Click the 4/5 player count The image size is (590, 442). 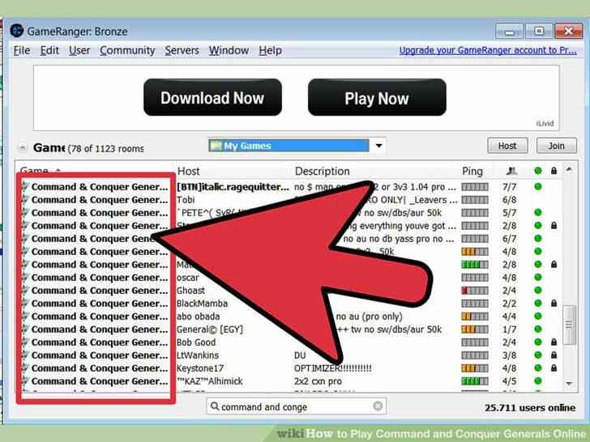click(x=510, y=381)
